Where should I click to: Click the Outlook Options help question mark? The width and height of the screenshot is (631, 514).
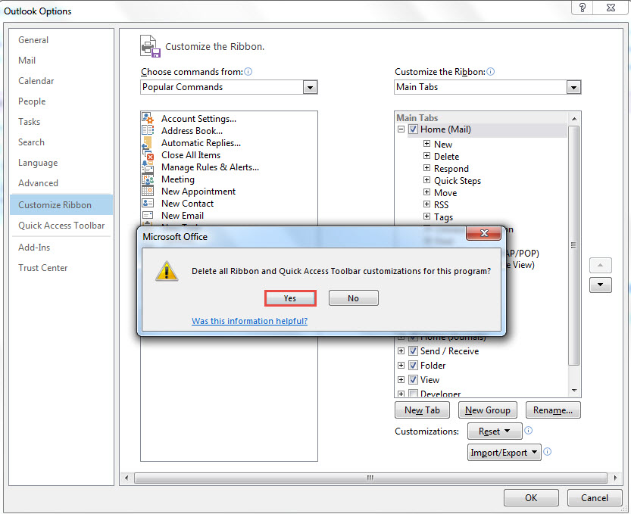tap(582, 8)
